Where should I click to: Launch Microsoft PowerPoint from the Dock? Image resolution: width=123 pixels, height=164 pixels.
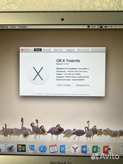pyautogui.click(x=108, y=149)
